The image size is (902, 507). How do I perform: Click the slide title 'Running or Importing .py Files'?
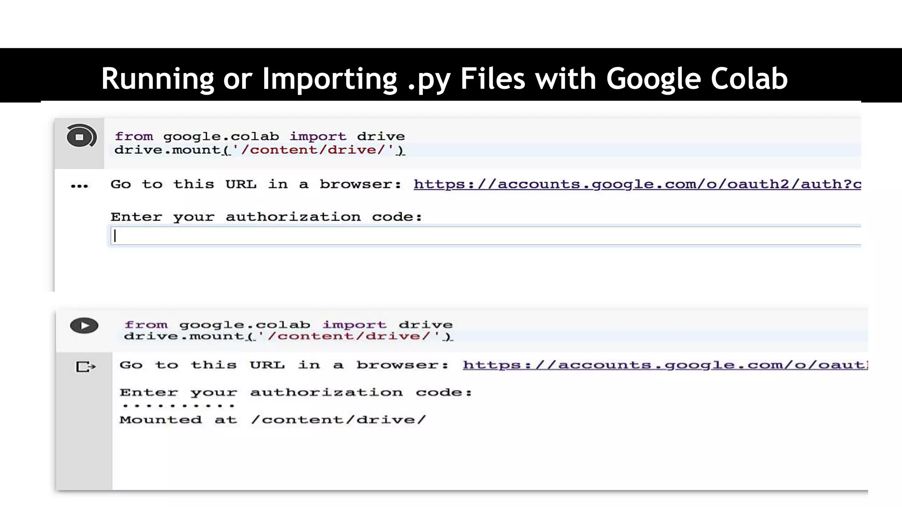click(x=444, y=78)
